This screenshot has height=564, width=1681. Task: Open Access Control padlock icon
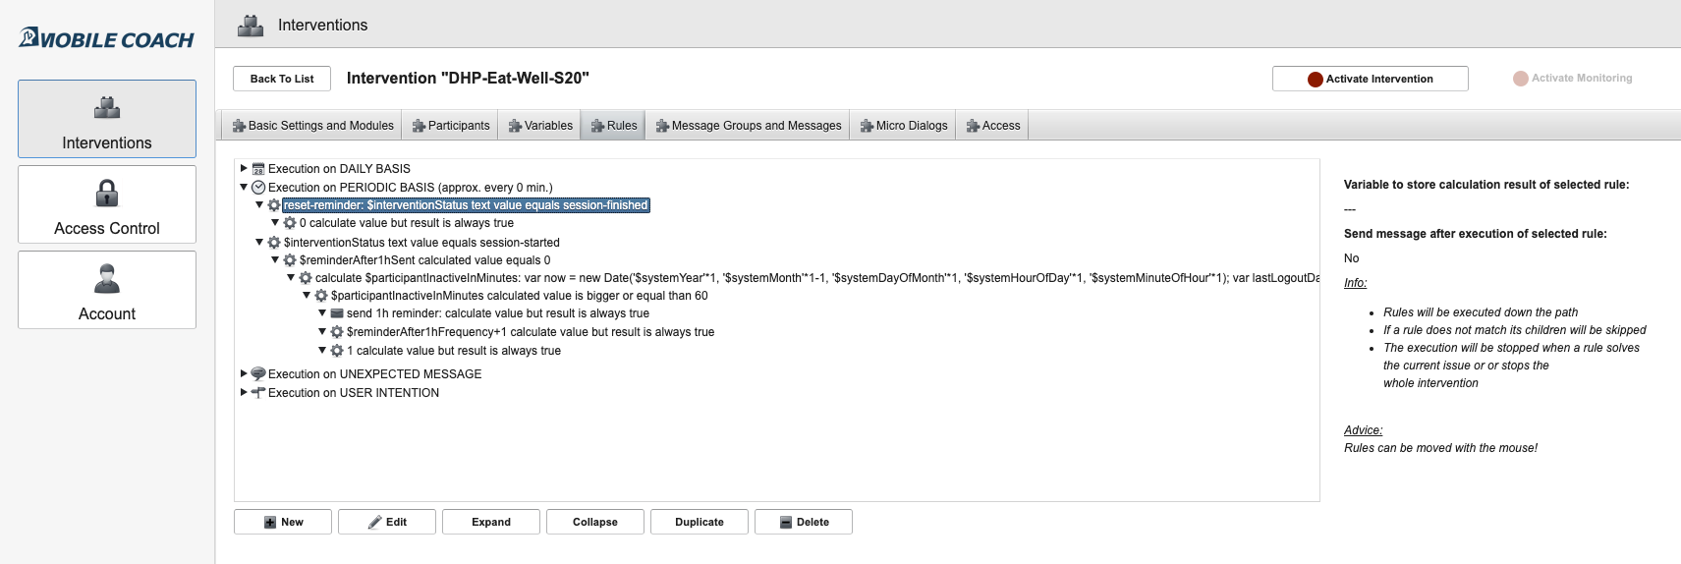click(107, 193)
